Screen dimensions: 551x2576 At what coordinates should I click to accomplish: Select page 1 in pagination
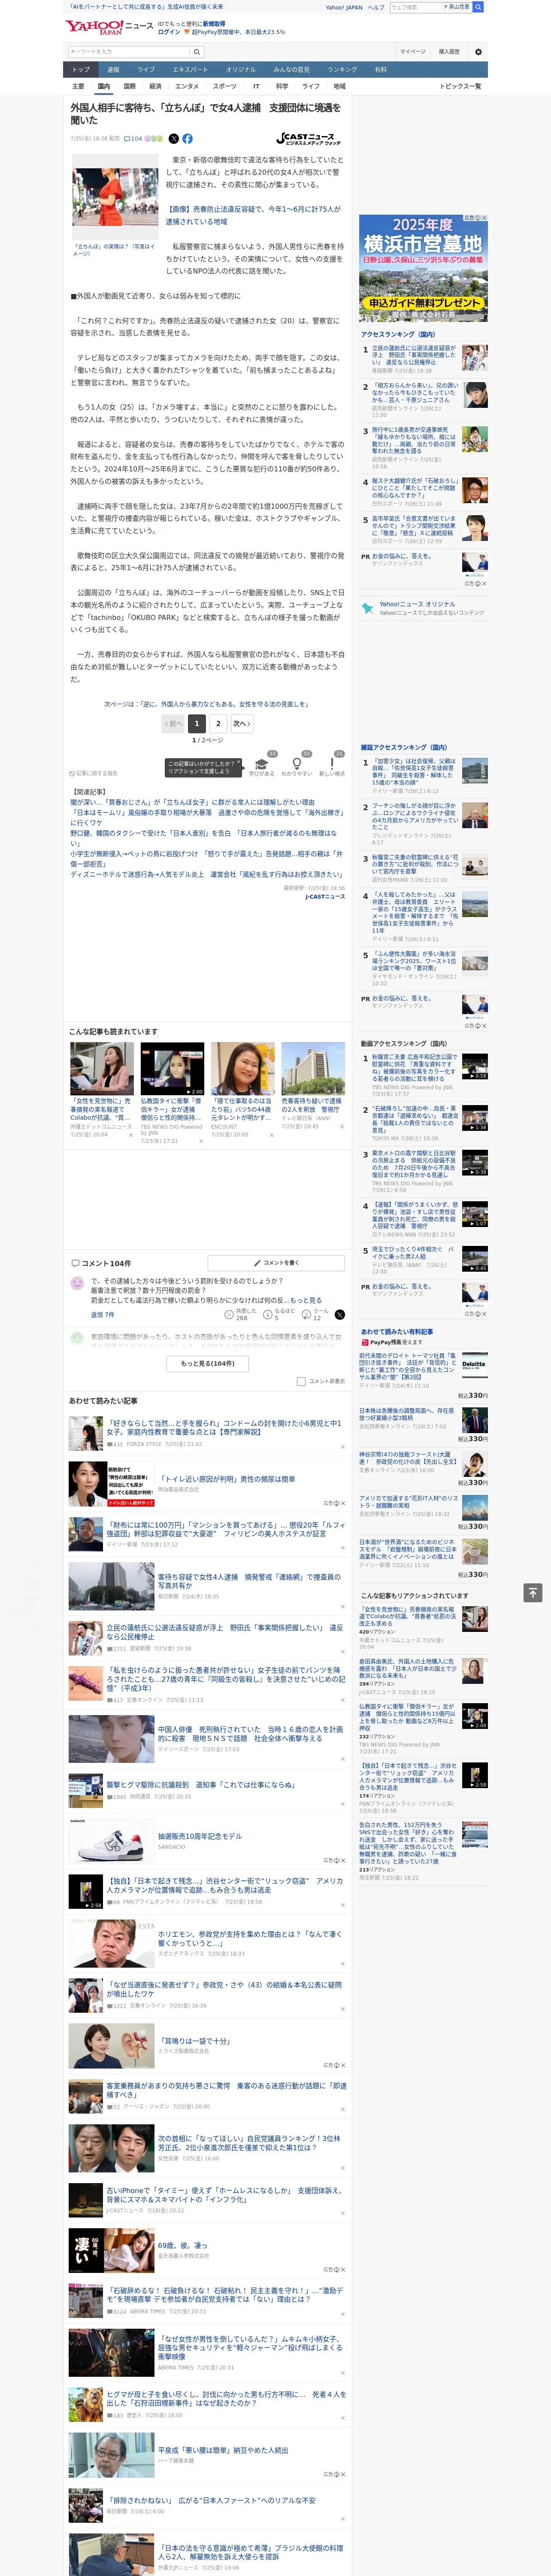click(197, 723)
